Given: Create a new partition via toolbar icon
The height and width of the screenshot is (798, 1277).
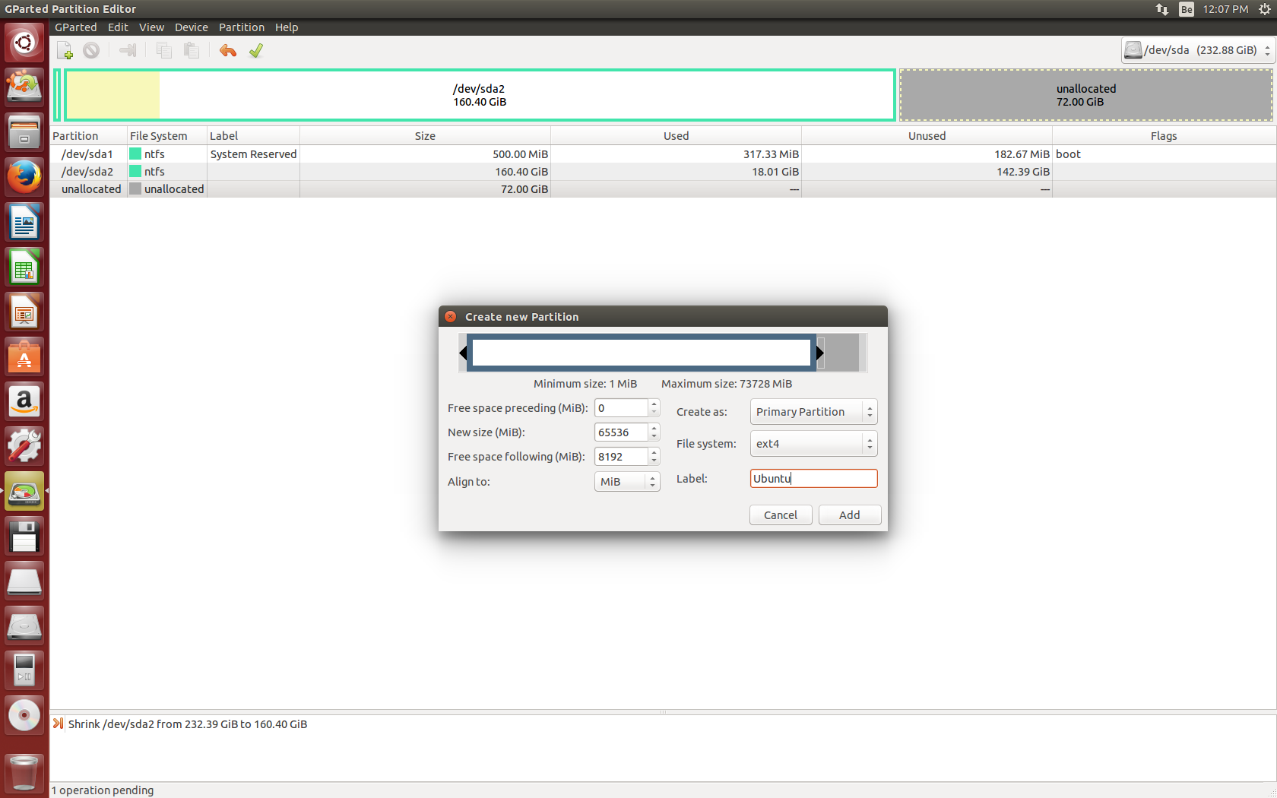Looking at the screenshot, I should point(65,50).
